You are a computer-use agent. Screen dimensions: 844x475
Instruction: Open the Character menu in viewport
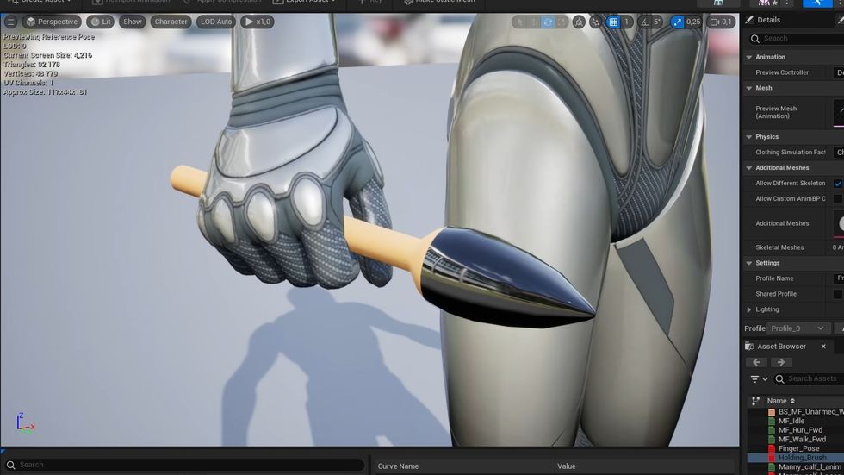[x=171, y=22]
